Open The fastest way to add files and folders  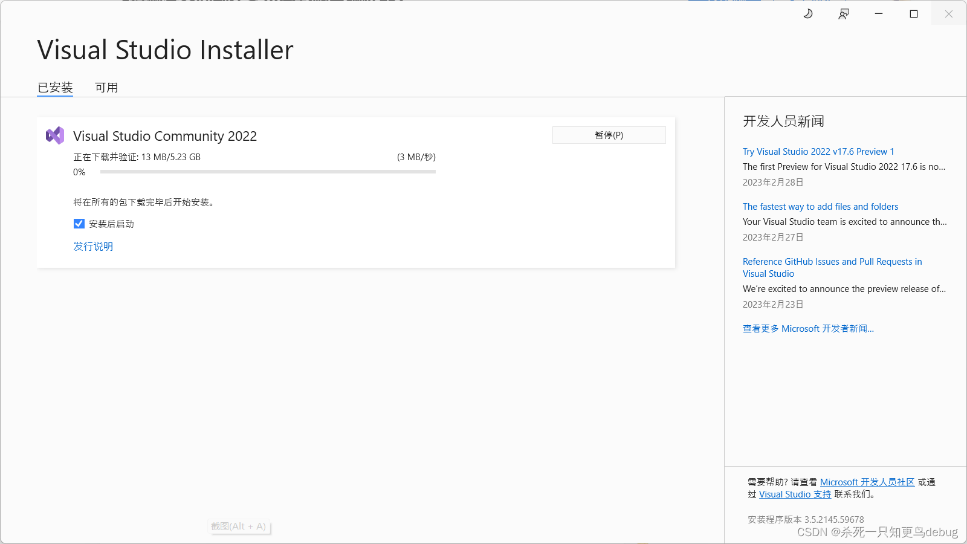click(820, 206)
